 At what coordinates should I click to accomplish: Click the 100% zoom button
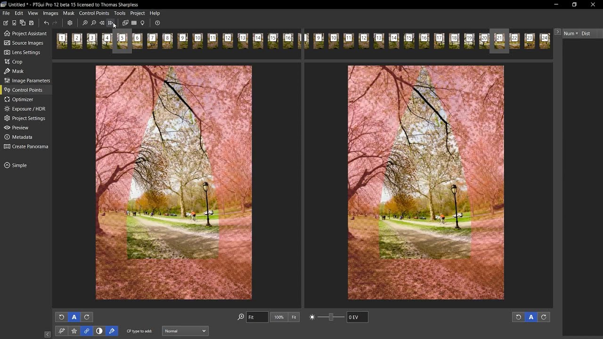(279, 317)
